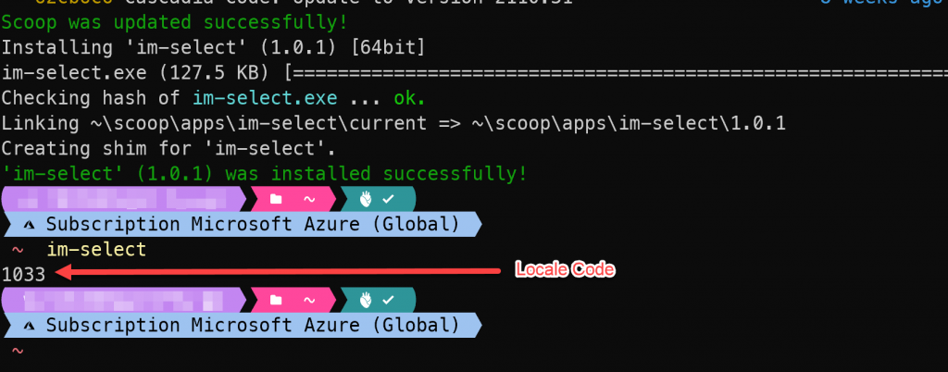Click the red arrow pointing at 1033

click(x=278, y=272)
